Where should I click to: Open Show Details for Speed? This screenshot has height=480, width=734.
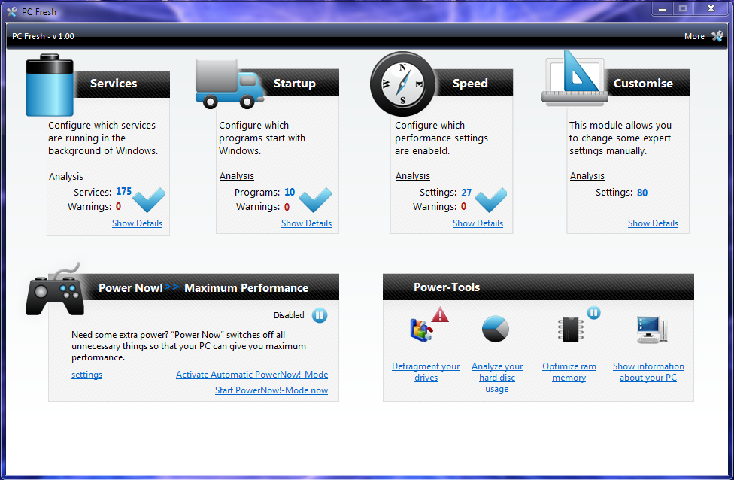[478, 223]
